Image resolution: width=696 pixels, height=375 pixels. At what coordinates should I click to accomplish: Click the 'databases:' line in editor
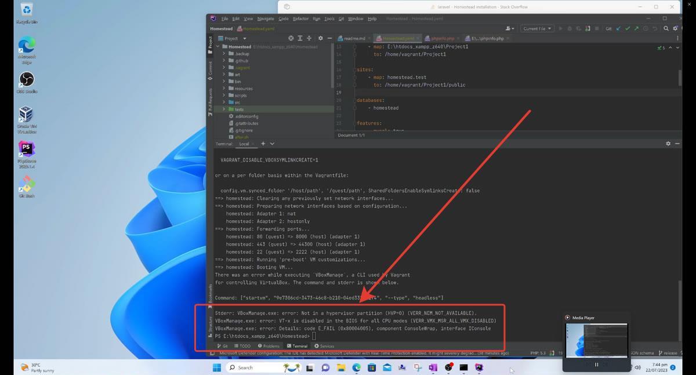click(x=369, y=100)
